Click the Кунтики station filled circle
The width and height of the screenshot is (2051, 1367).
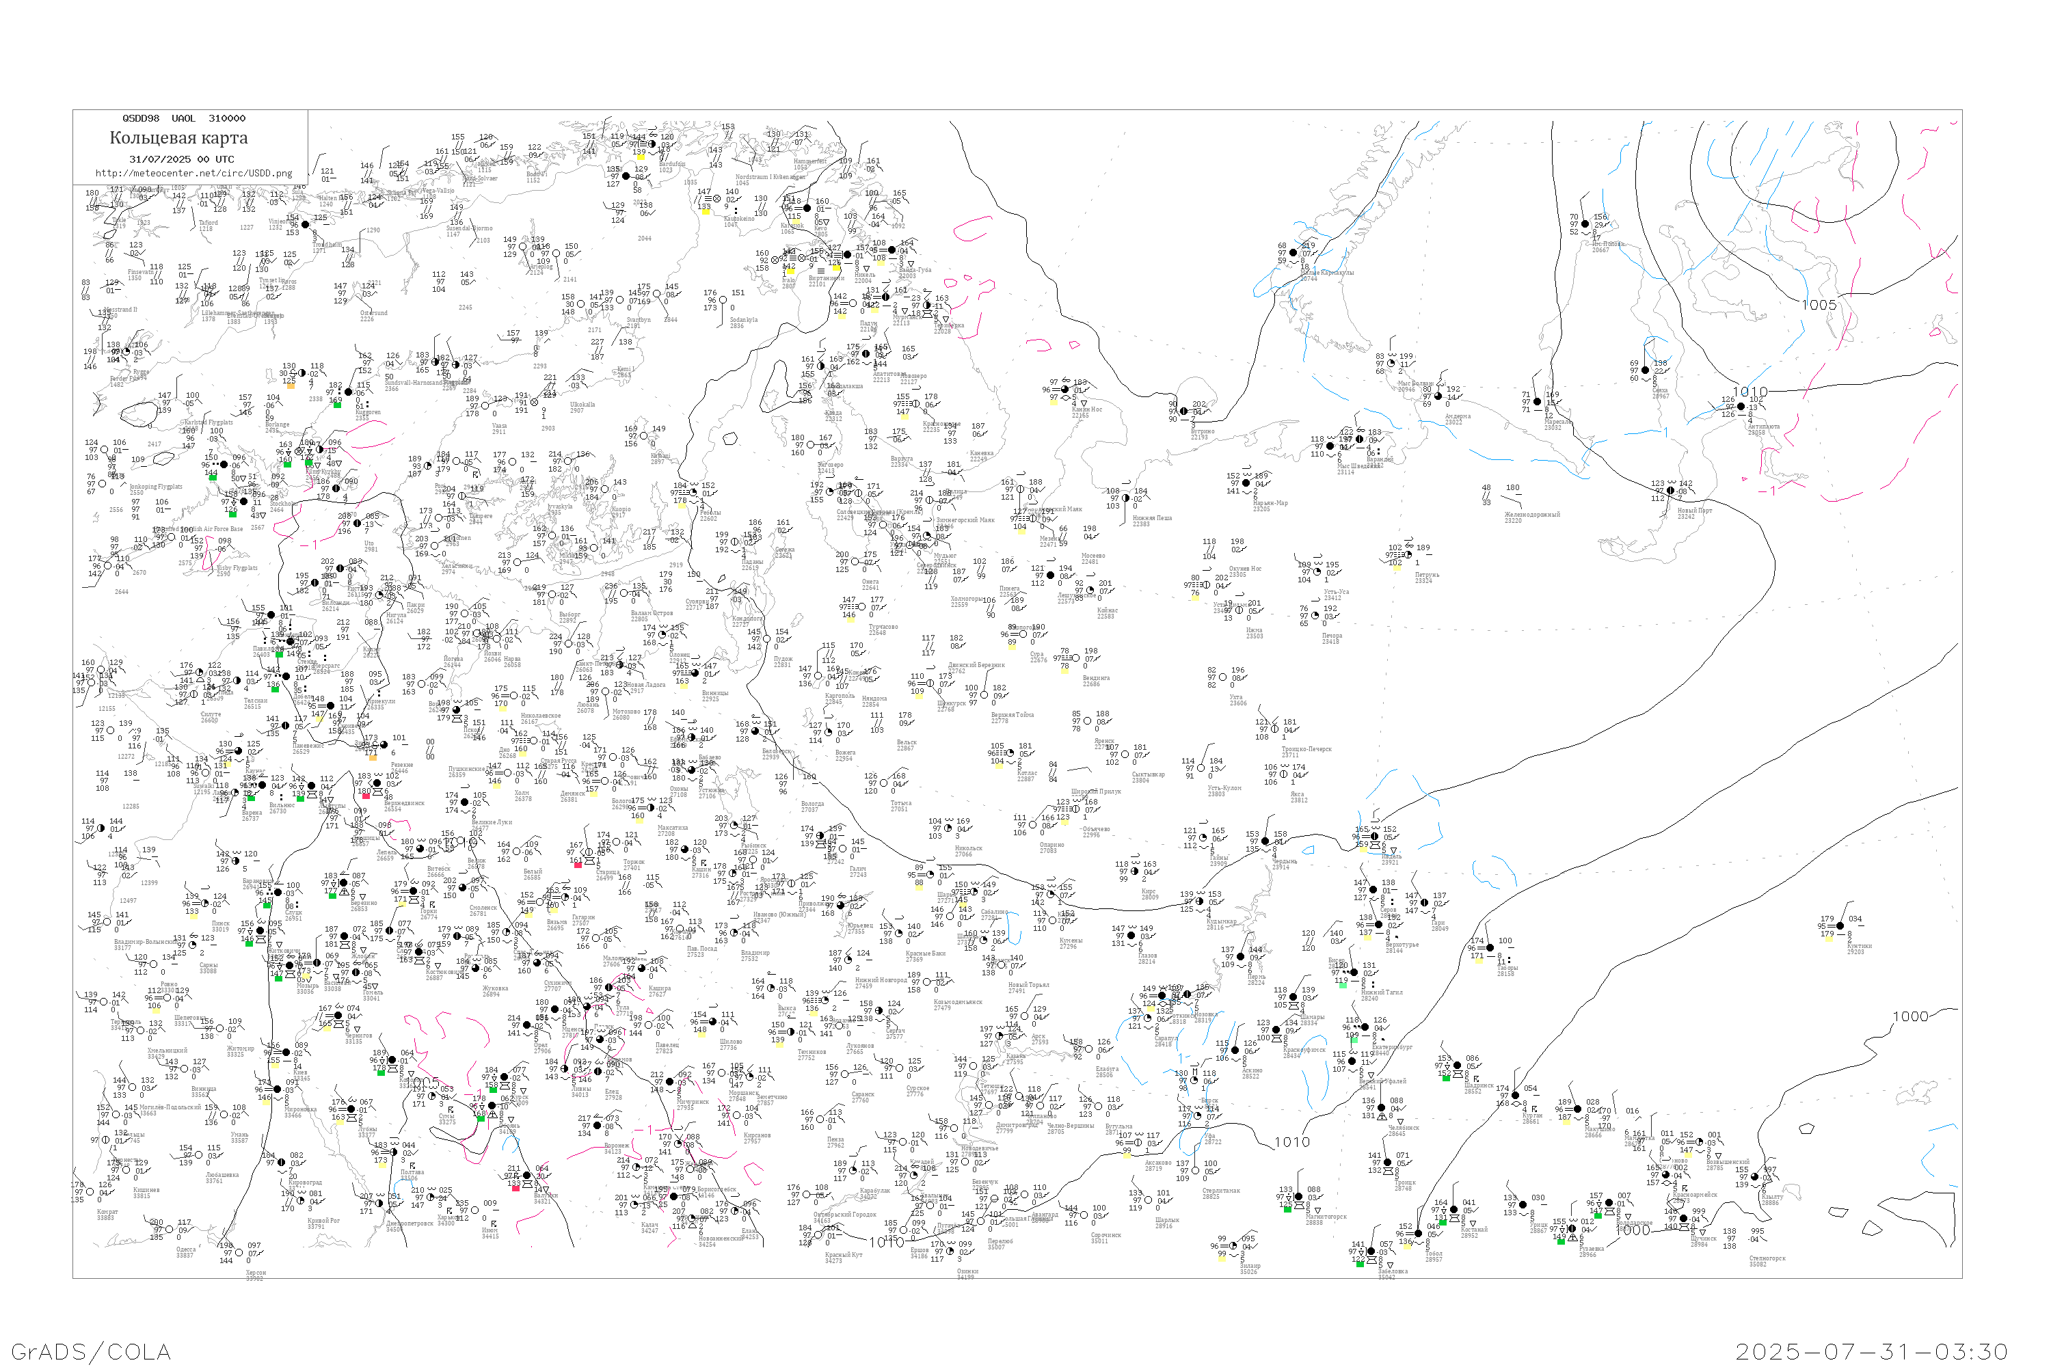pos(1840,926)
